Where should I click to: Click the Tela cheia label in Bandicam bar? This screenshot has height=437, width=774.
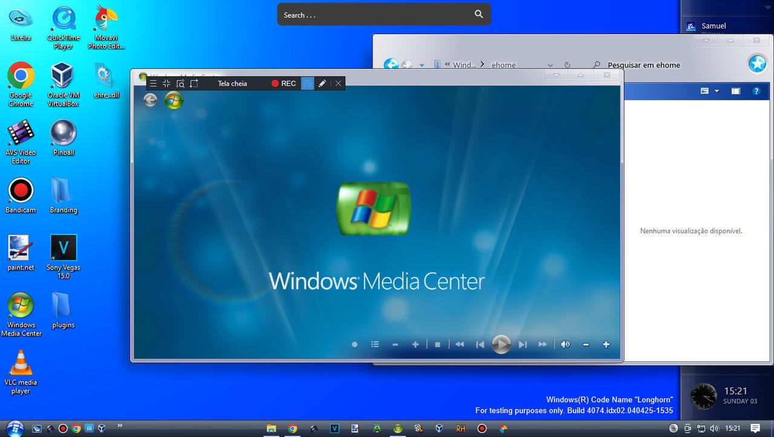click(233, 83)
